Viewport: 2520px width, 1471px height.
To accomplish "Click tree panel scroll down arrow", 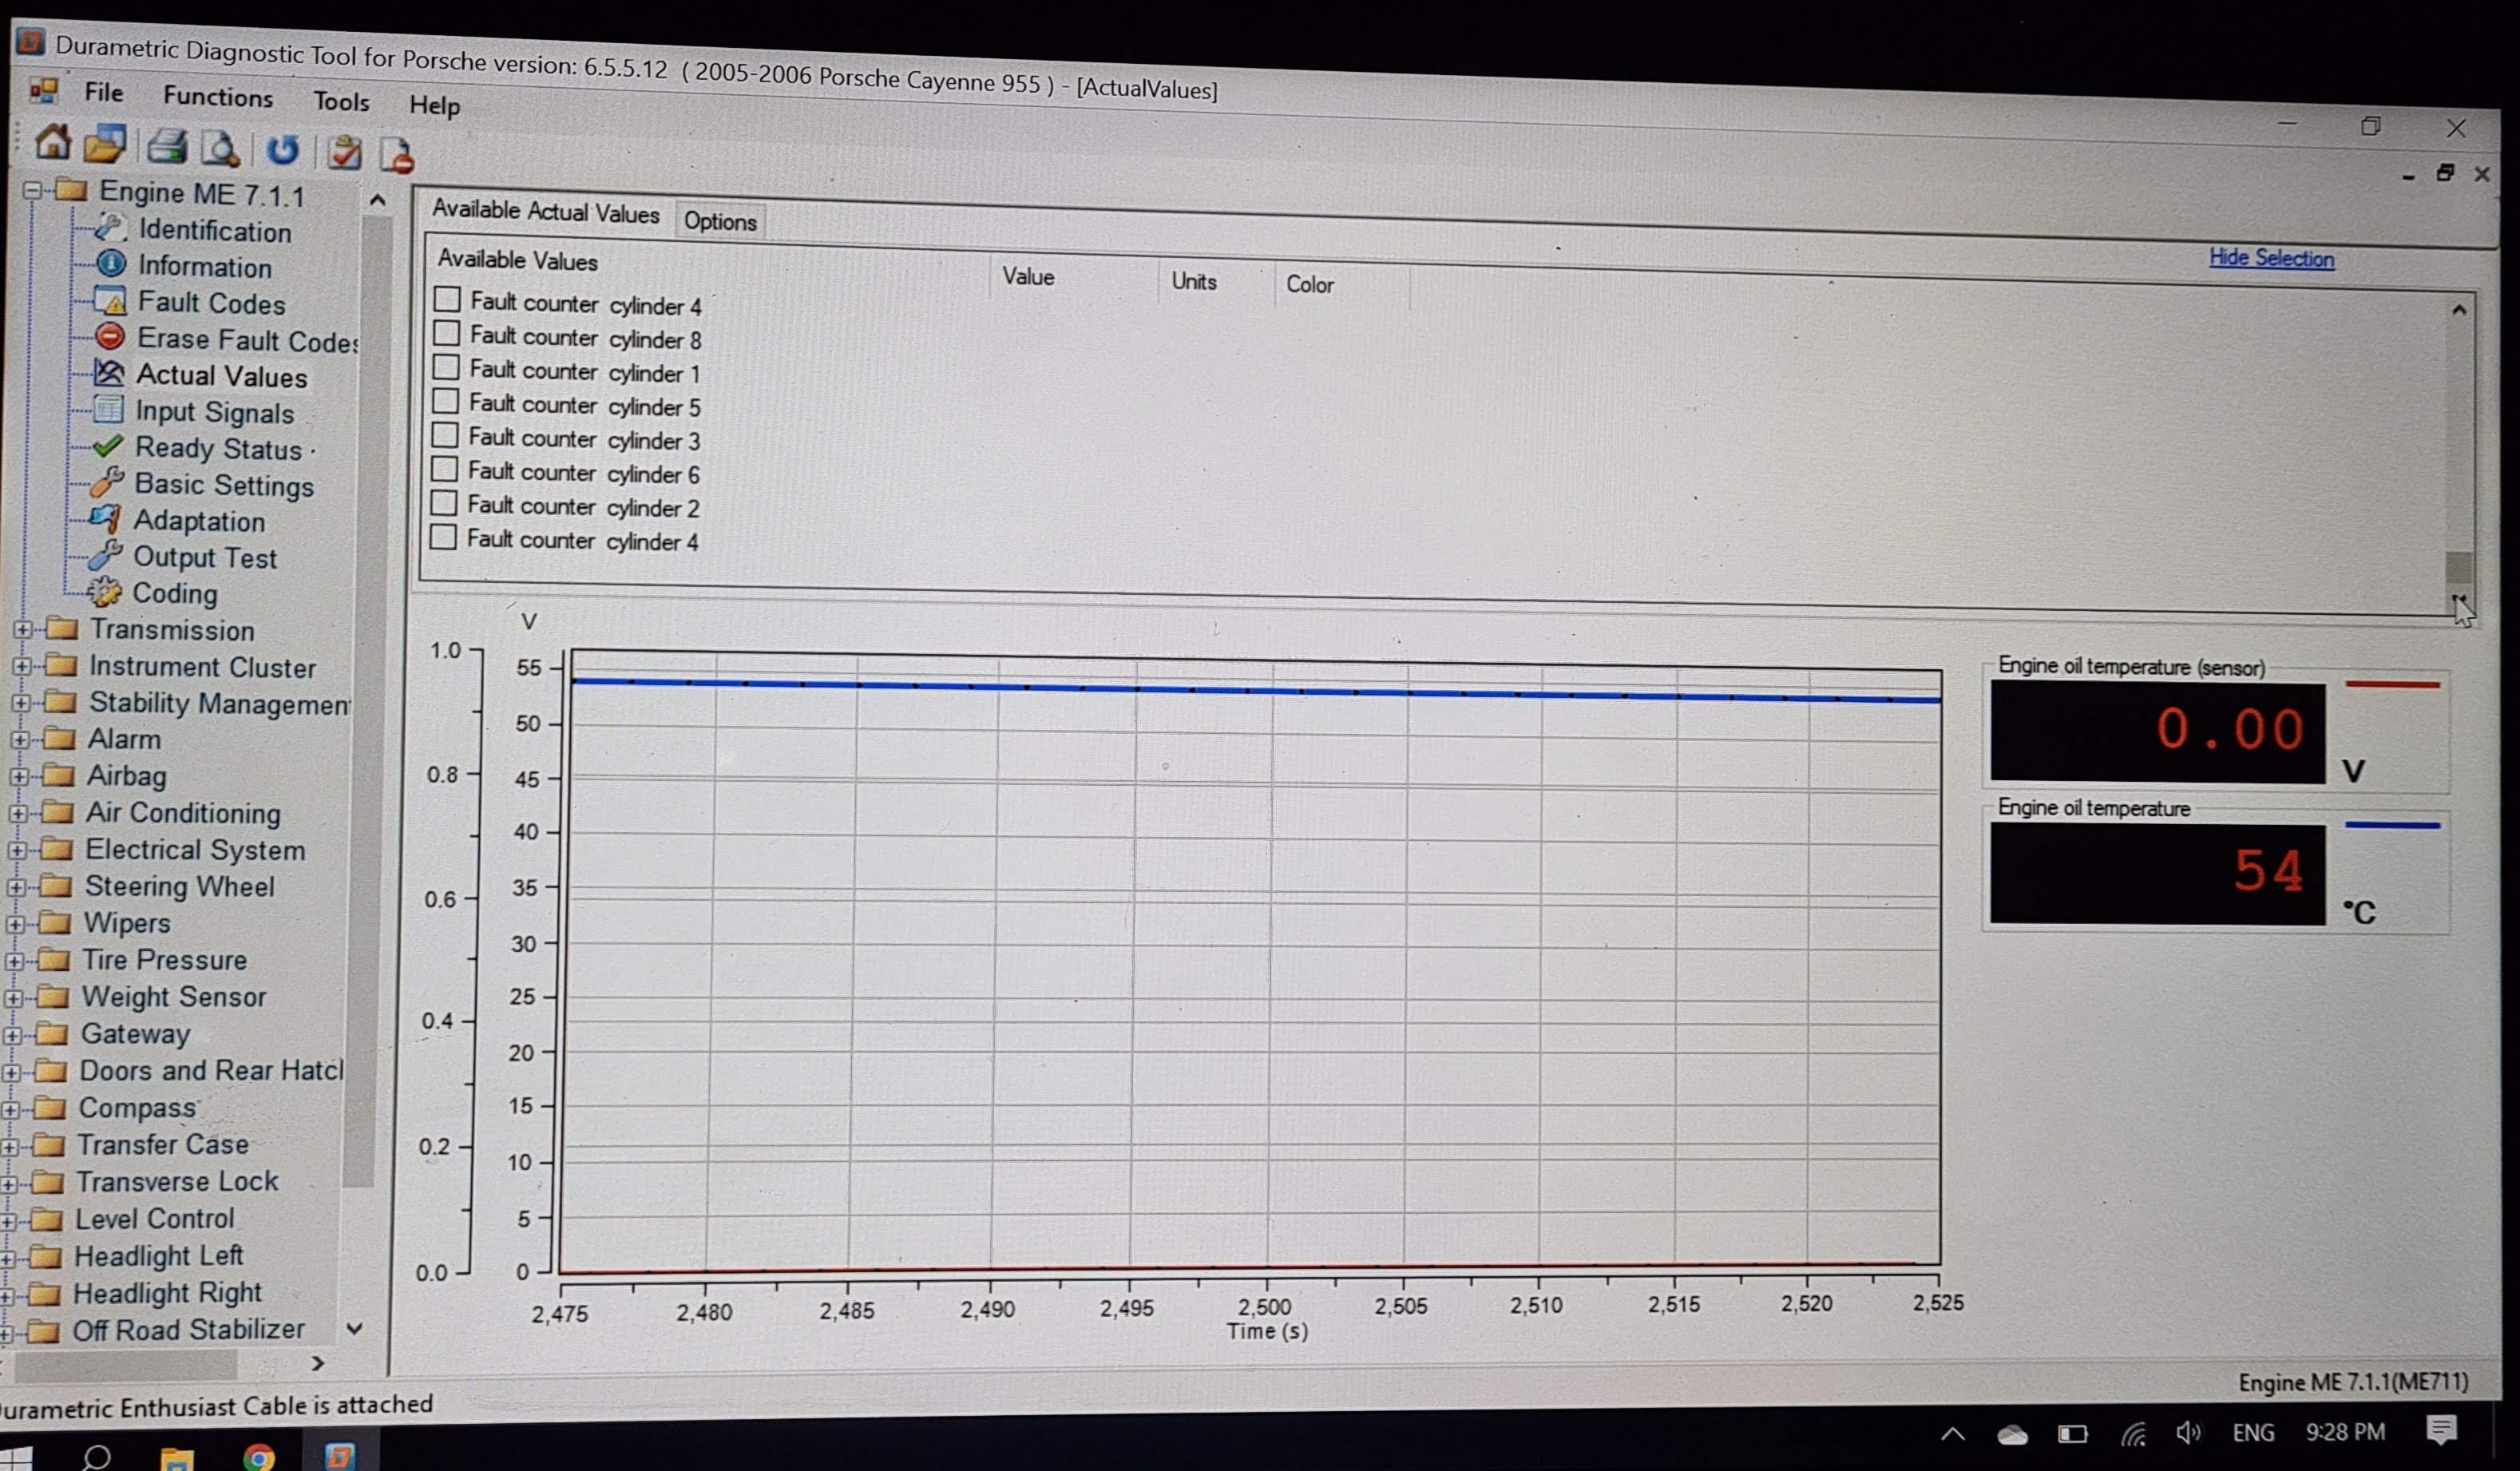I will point(354,1328).
